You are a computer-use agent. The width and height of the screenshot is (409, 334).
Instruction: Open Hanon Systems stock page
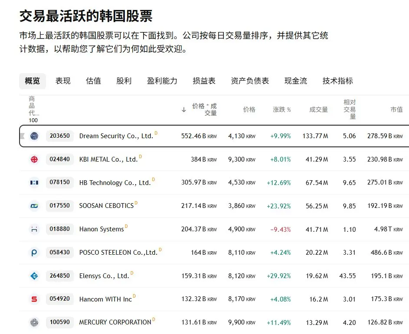[101, 229]
